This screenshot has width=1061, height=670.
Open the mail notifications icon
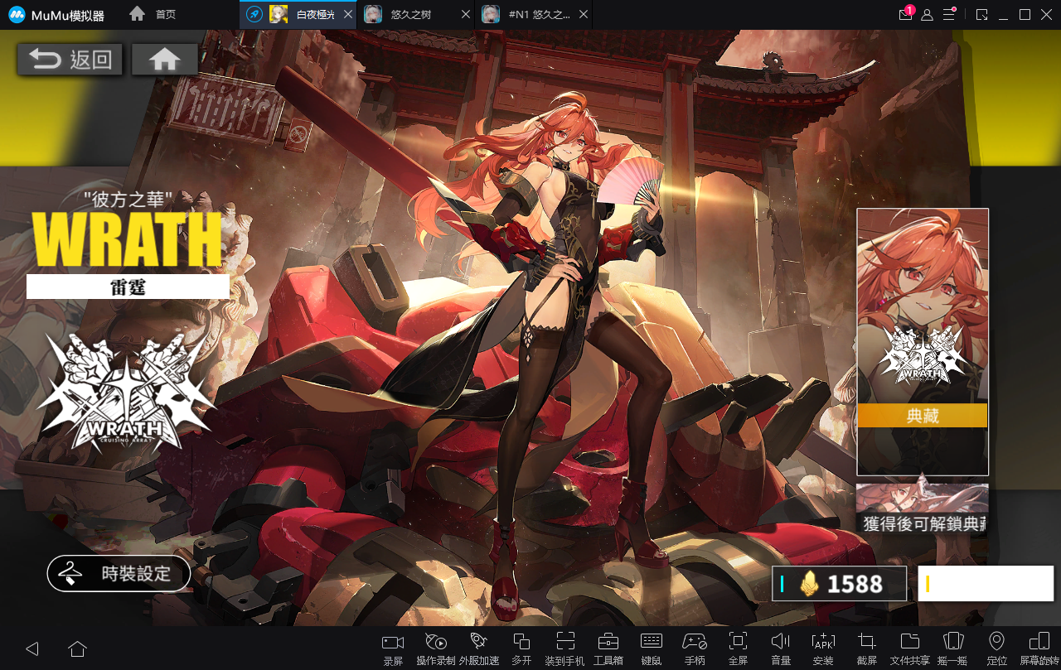coord(906,15)
